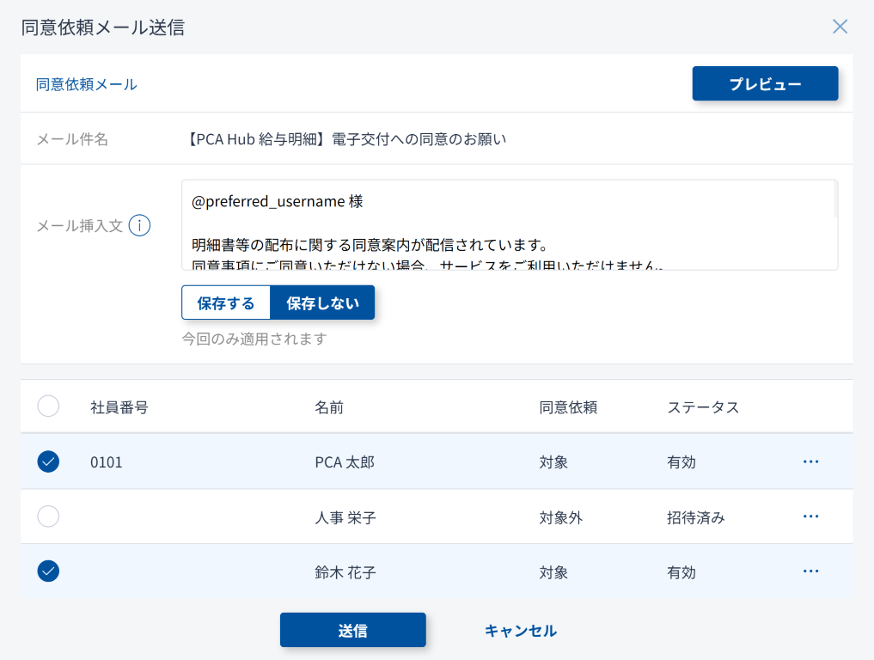Click the 同意依頼メール section heading
This screenshot has width=874, height=660.
click(86, 84)
